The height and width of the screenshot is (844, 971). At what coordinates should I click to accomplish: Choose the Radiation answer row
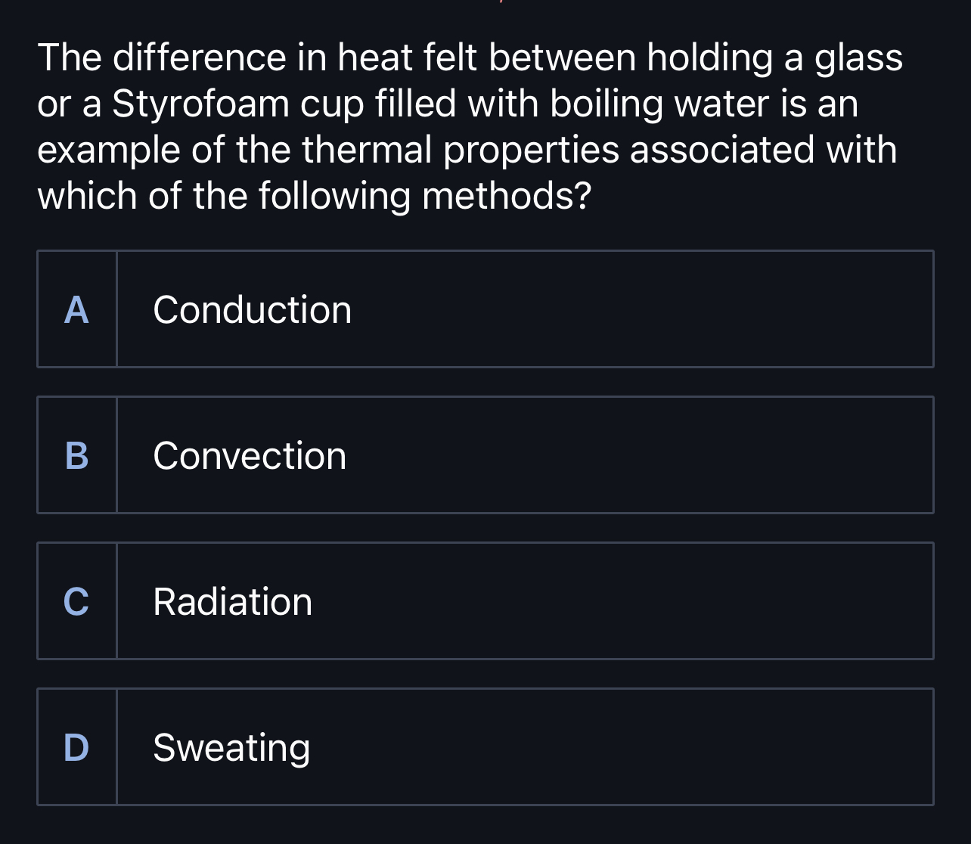point(484,600)
